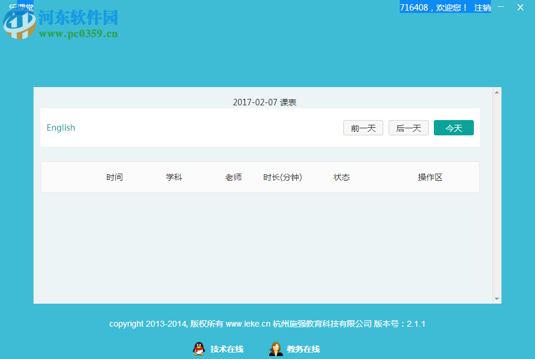The width and height of the screenshot is (535, 359).
Task: Click the 学科 column header
Action: tap(174, 177)
